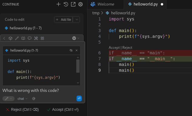Open the chat model dropdown
The width and height of the screenshot is (192, 116).
(x=22, y=99)
